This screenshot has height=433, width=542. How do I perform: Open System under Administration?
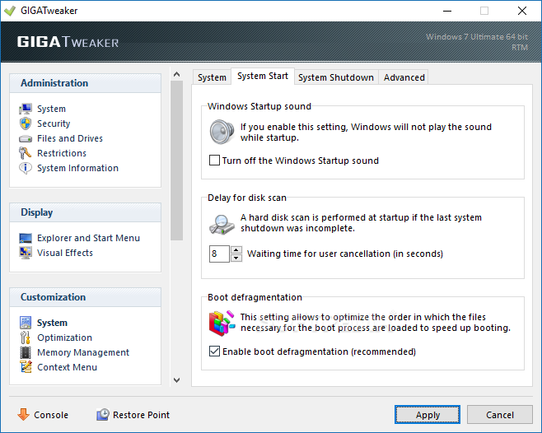coord(51,109)
